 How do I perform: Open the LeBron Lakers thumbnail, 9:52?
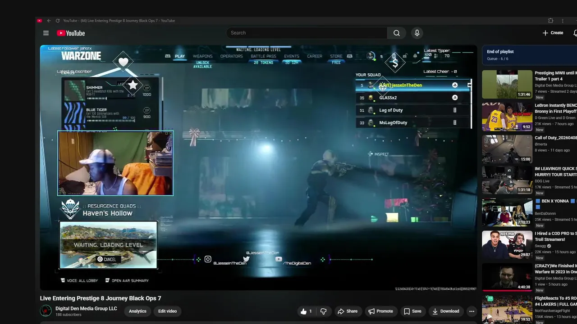coord(507,117)
